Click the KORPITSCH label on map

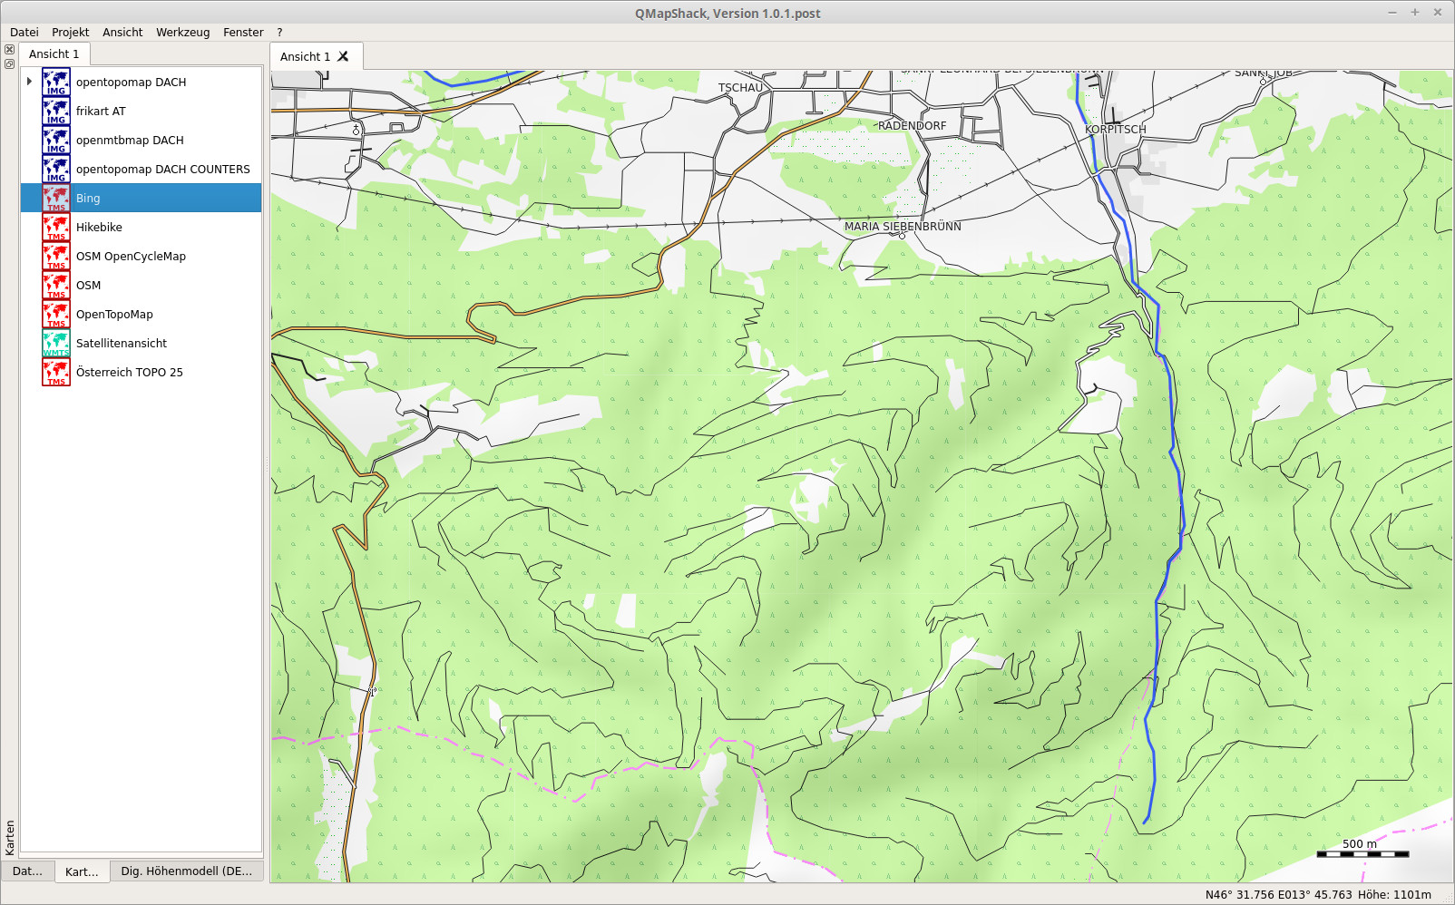(1116, 130)
